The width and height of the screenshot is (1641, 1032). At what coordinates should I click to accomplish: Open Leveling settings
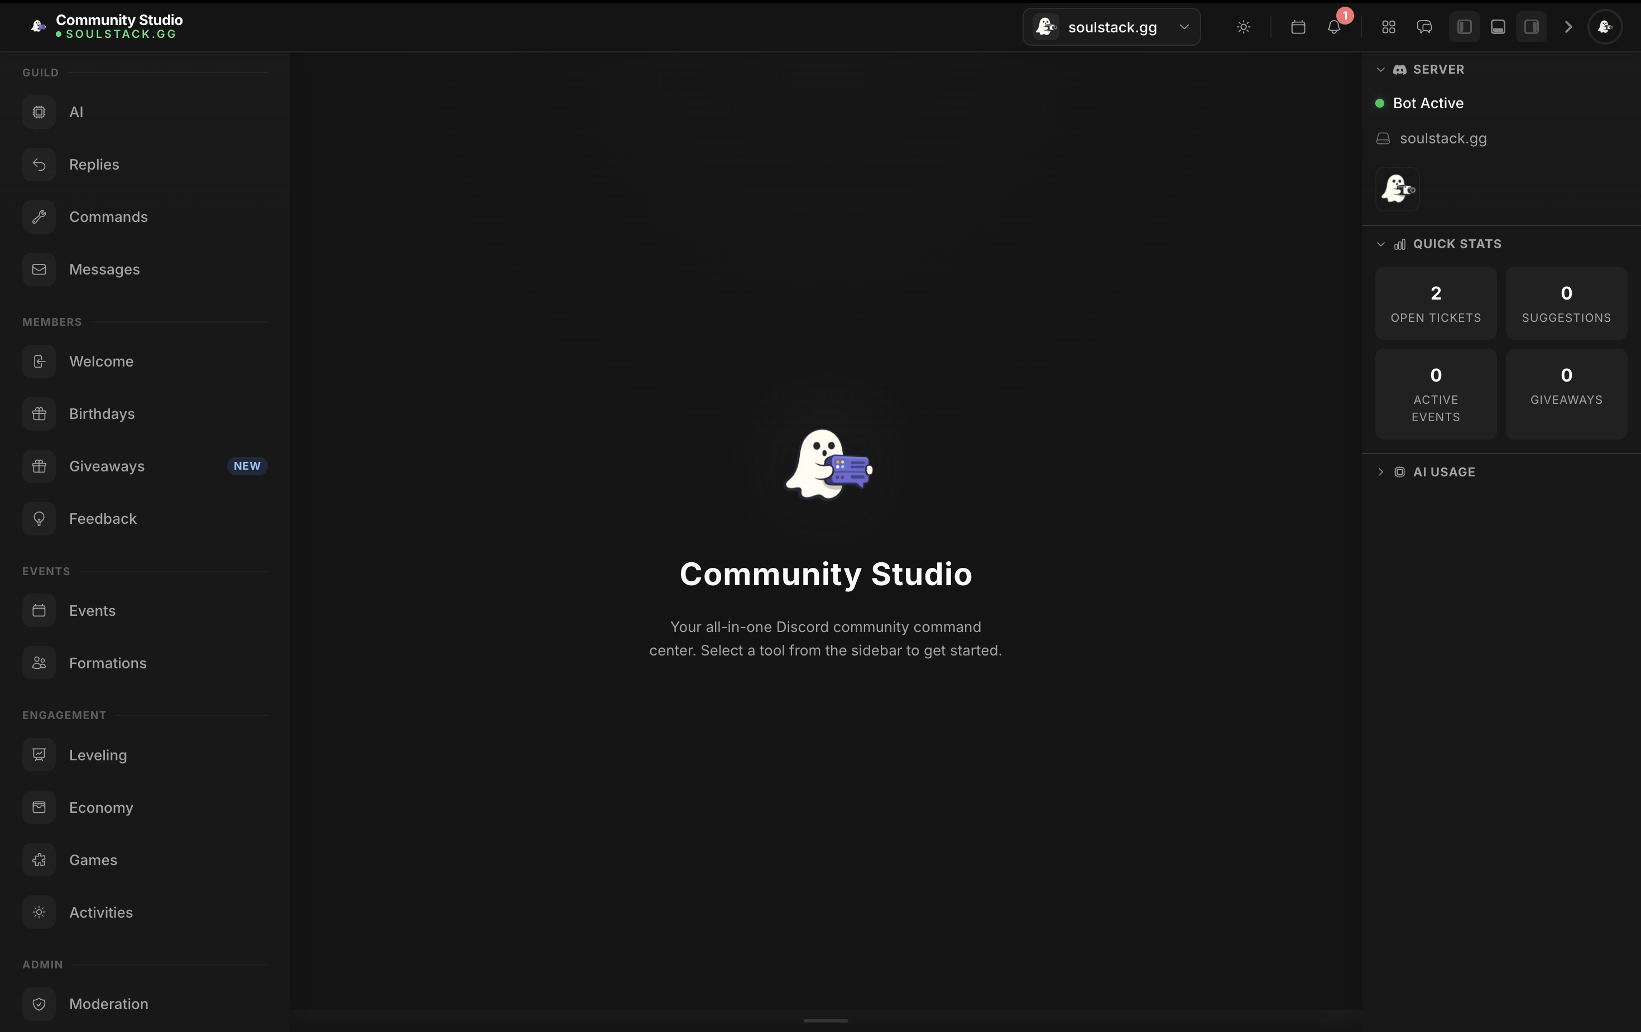tap(145, 755)
